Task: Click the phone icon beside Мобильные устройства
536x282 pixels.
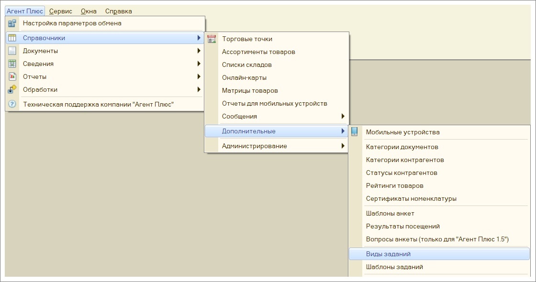Action: click(x=355, y=132)
